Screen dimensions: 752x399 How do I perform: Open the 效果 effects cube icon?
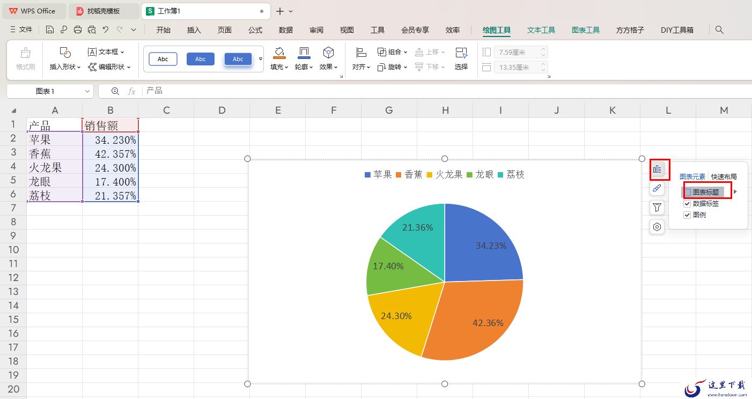[x=328, y=53]
